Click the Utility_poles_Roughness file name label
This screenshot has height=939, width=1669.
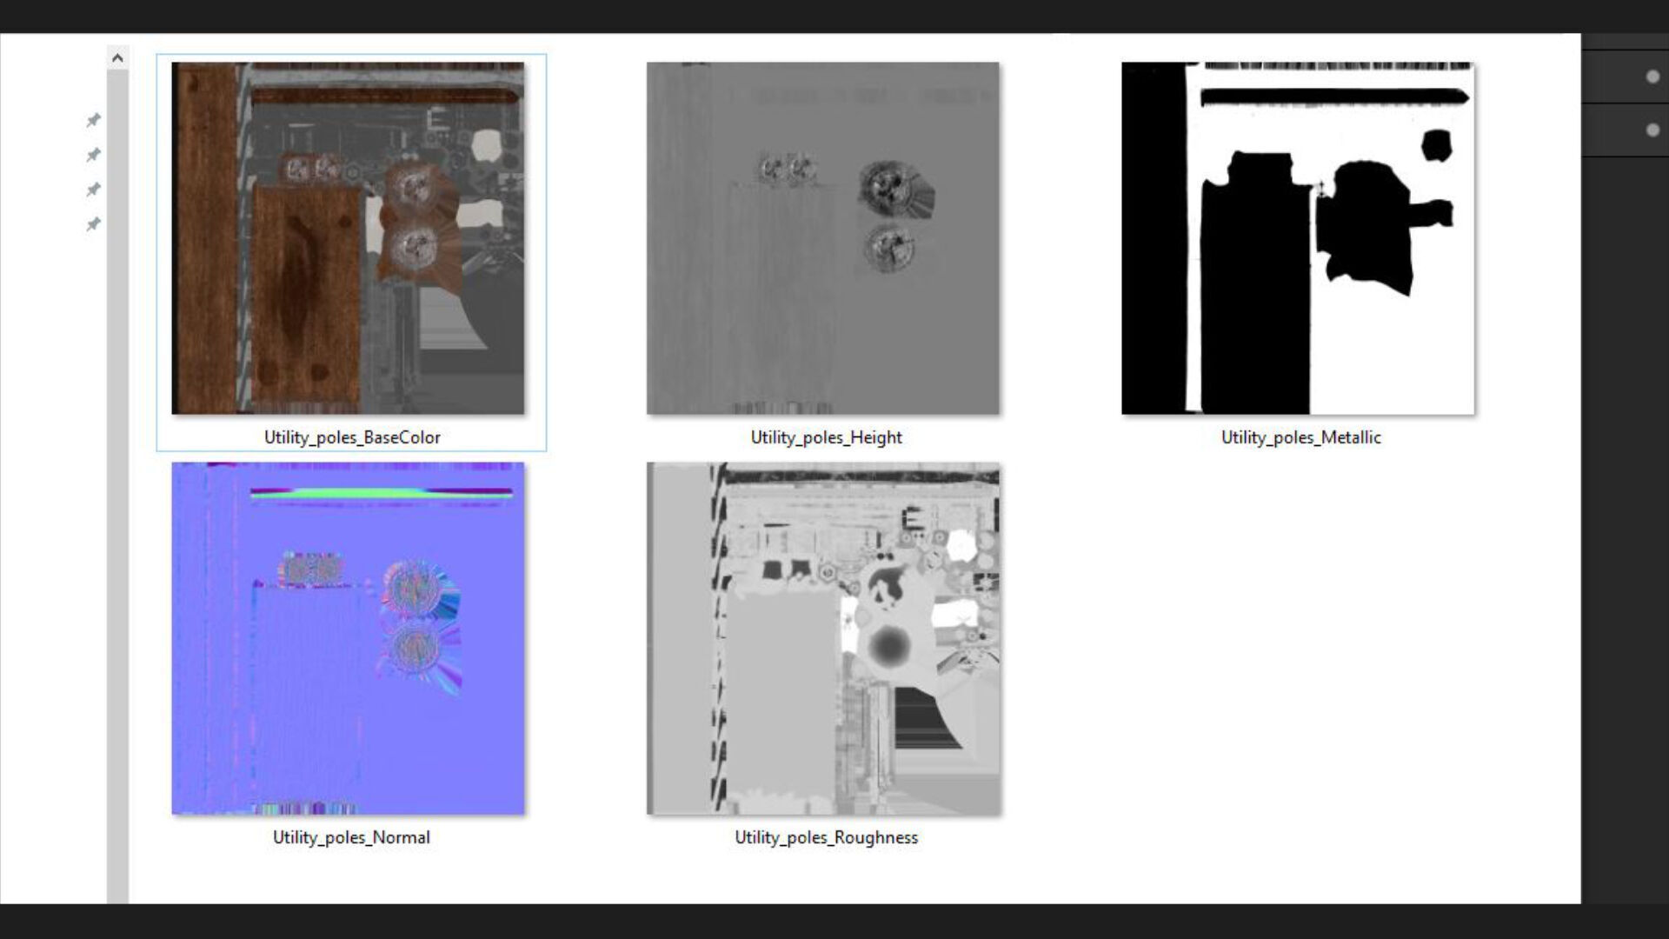coord(826,837)
